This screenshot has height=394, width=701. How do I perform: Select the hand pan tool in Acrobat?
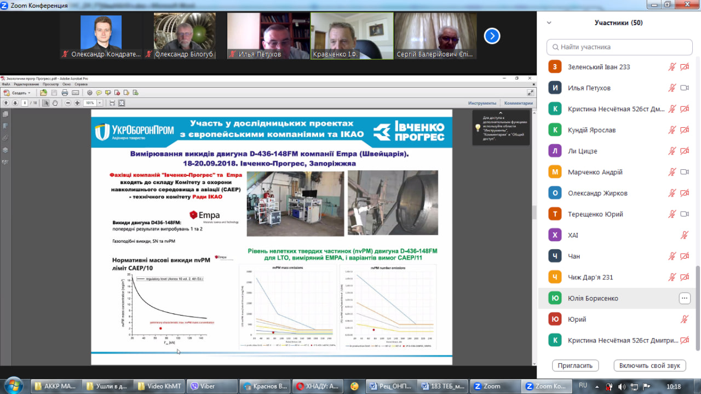click(x=55, y=103)
